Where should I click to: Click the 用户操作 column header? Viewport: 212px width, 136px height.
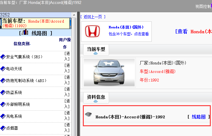coord(65,43)
